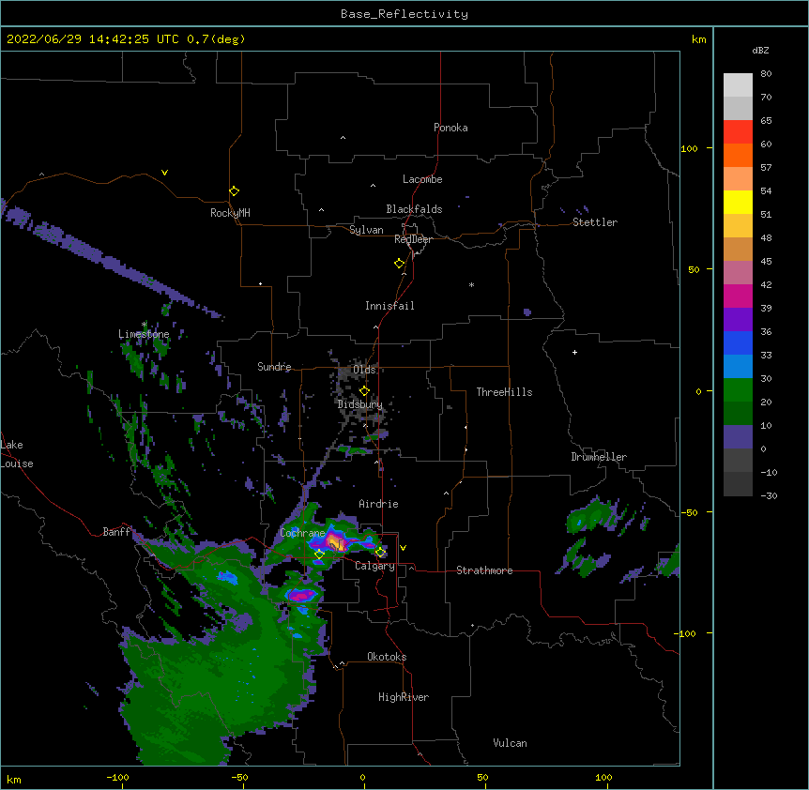Click the Base_Reflectivity title text

[x=404, y=14]
